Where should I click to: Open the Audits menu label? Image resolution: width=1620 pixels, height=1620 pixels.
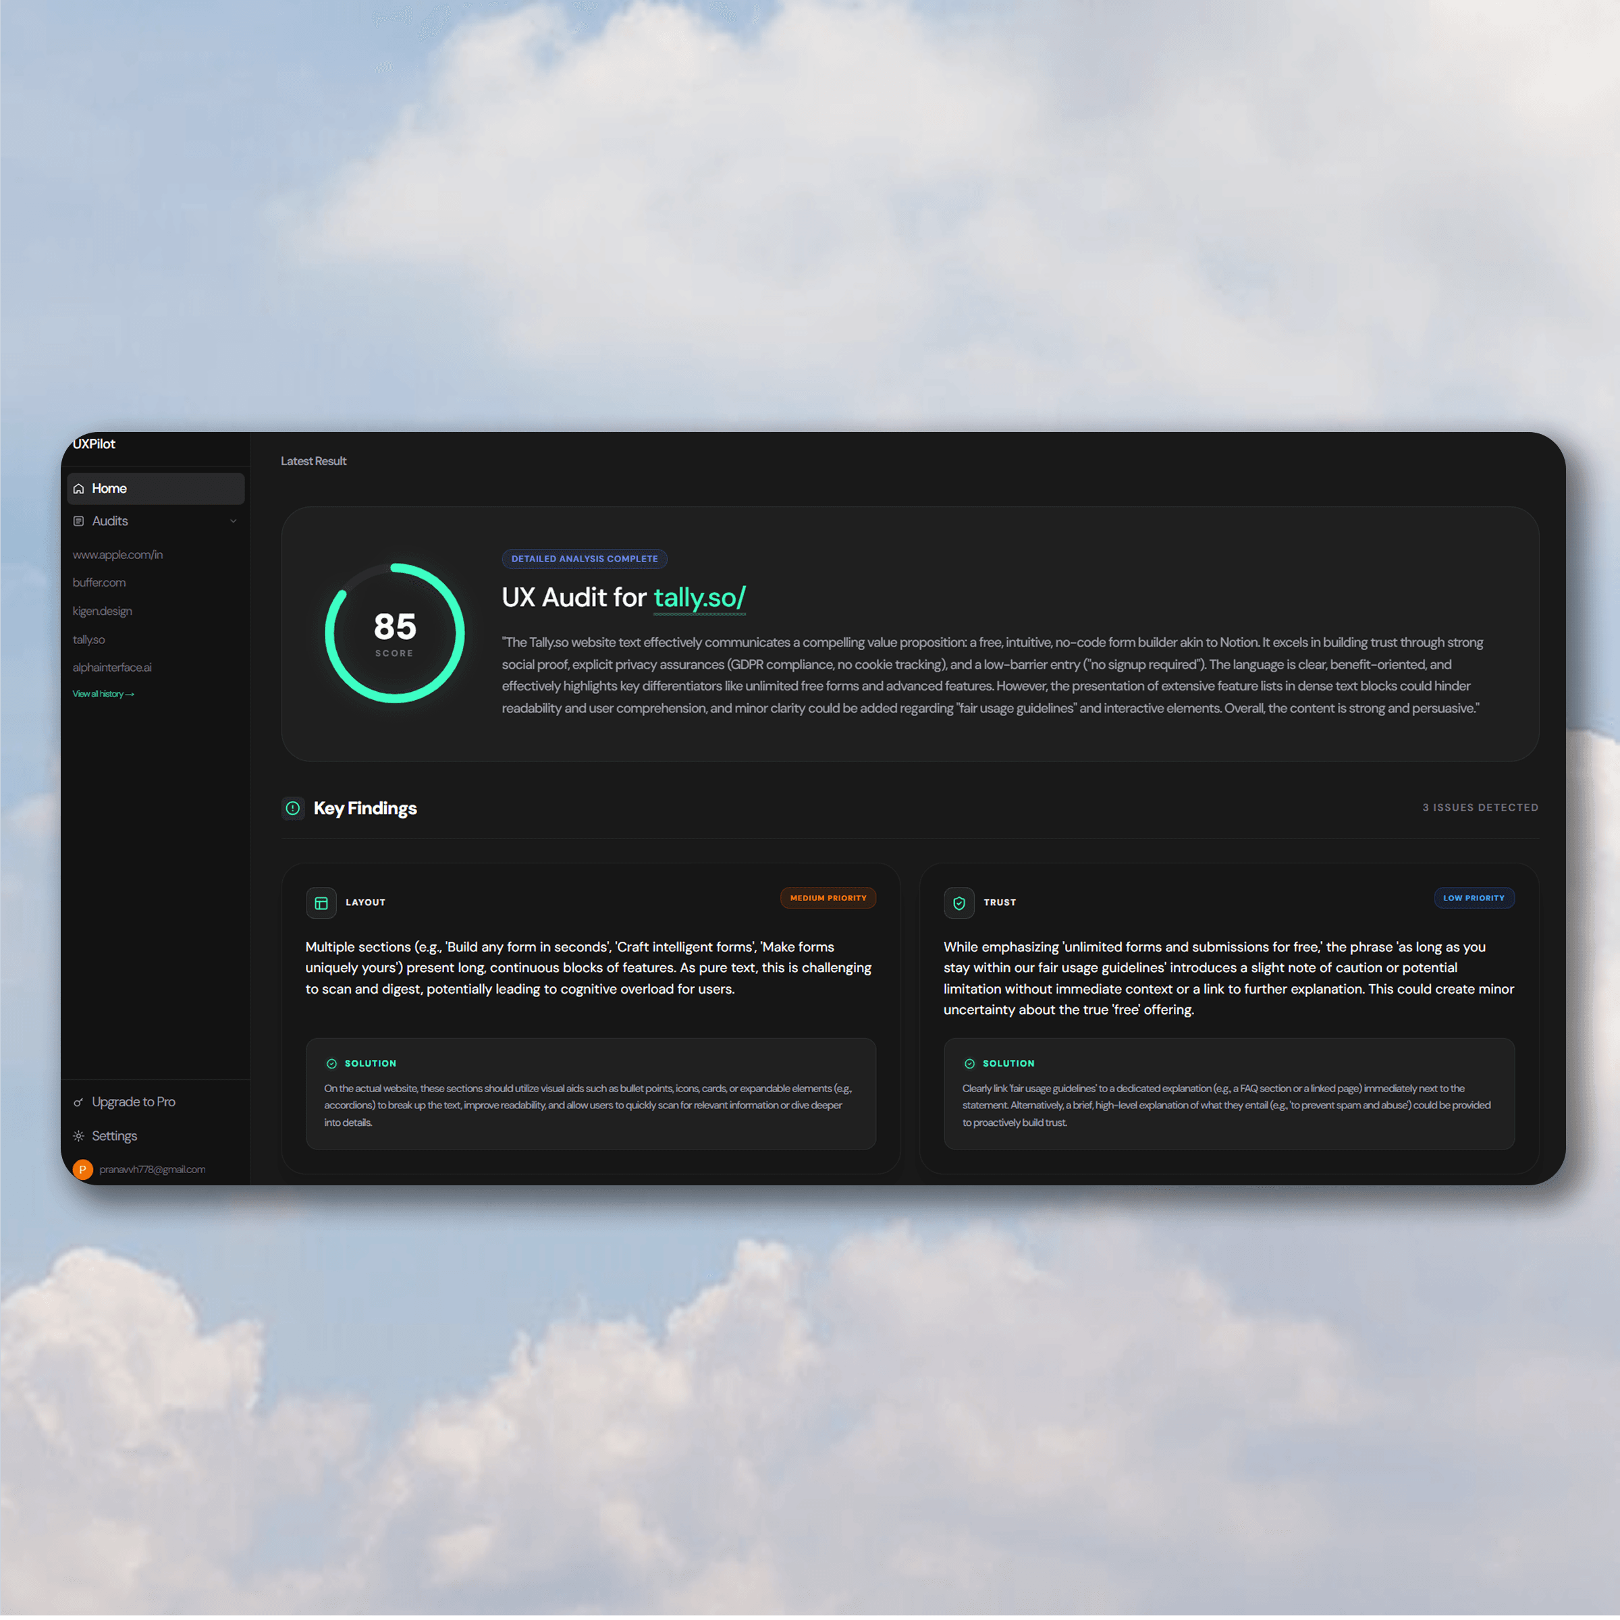coord(110,522)
